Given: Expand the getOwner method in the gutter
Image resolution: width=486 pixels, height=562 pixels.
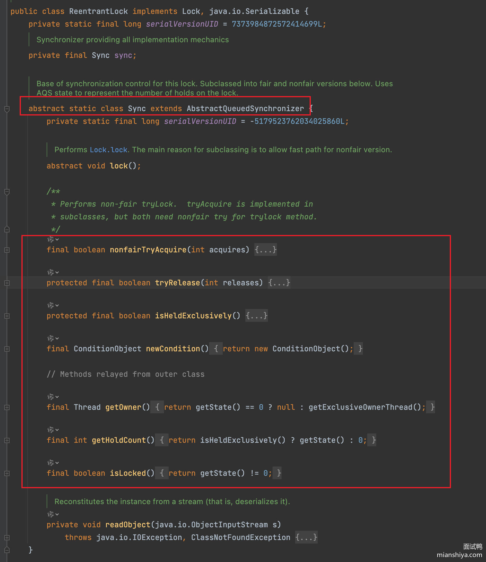Looking at the screenshot, I should click(7, 407).
